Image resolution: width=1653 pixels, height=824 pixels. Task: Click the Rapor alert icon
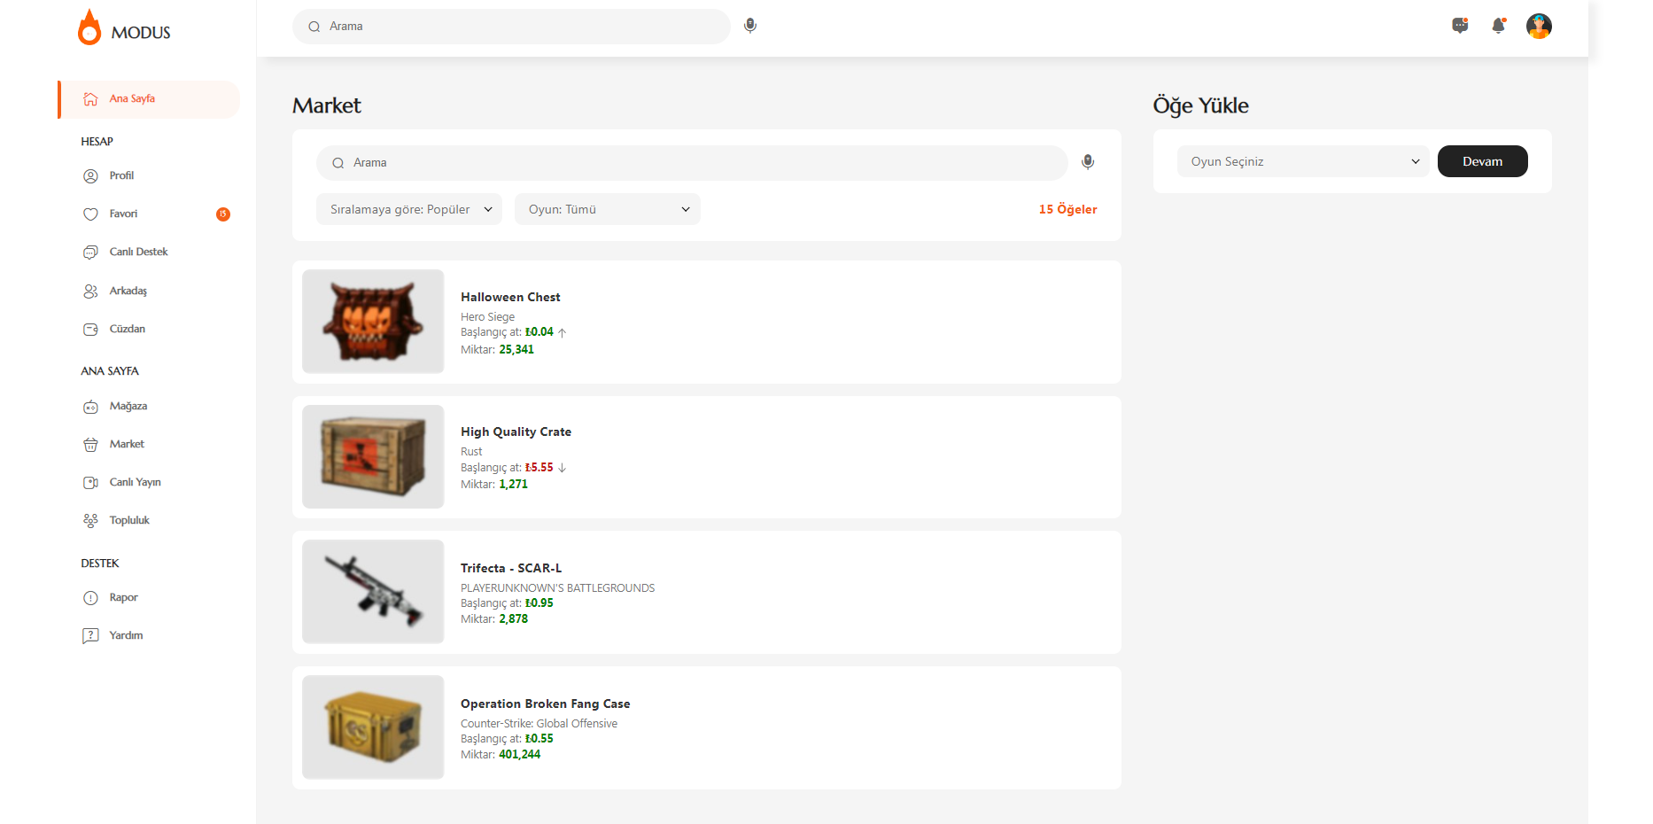click(x=90, y=598)
